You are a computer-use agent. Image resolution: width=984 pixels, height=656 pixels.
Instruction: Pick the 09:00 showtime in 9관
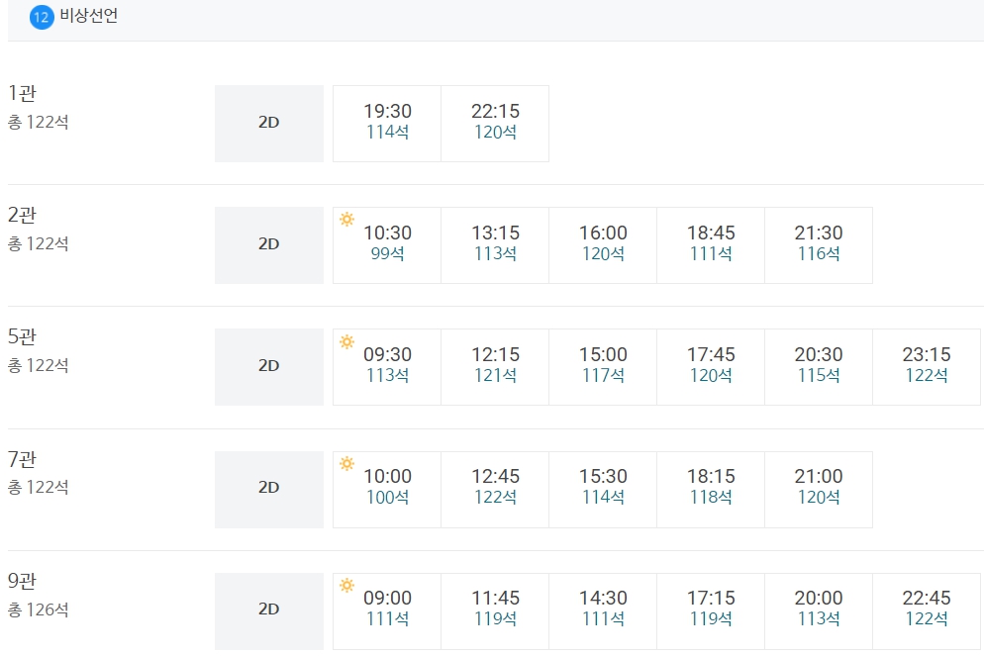pos(387,611)
